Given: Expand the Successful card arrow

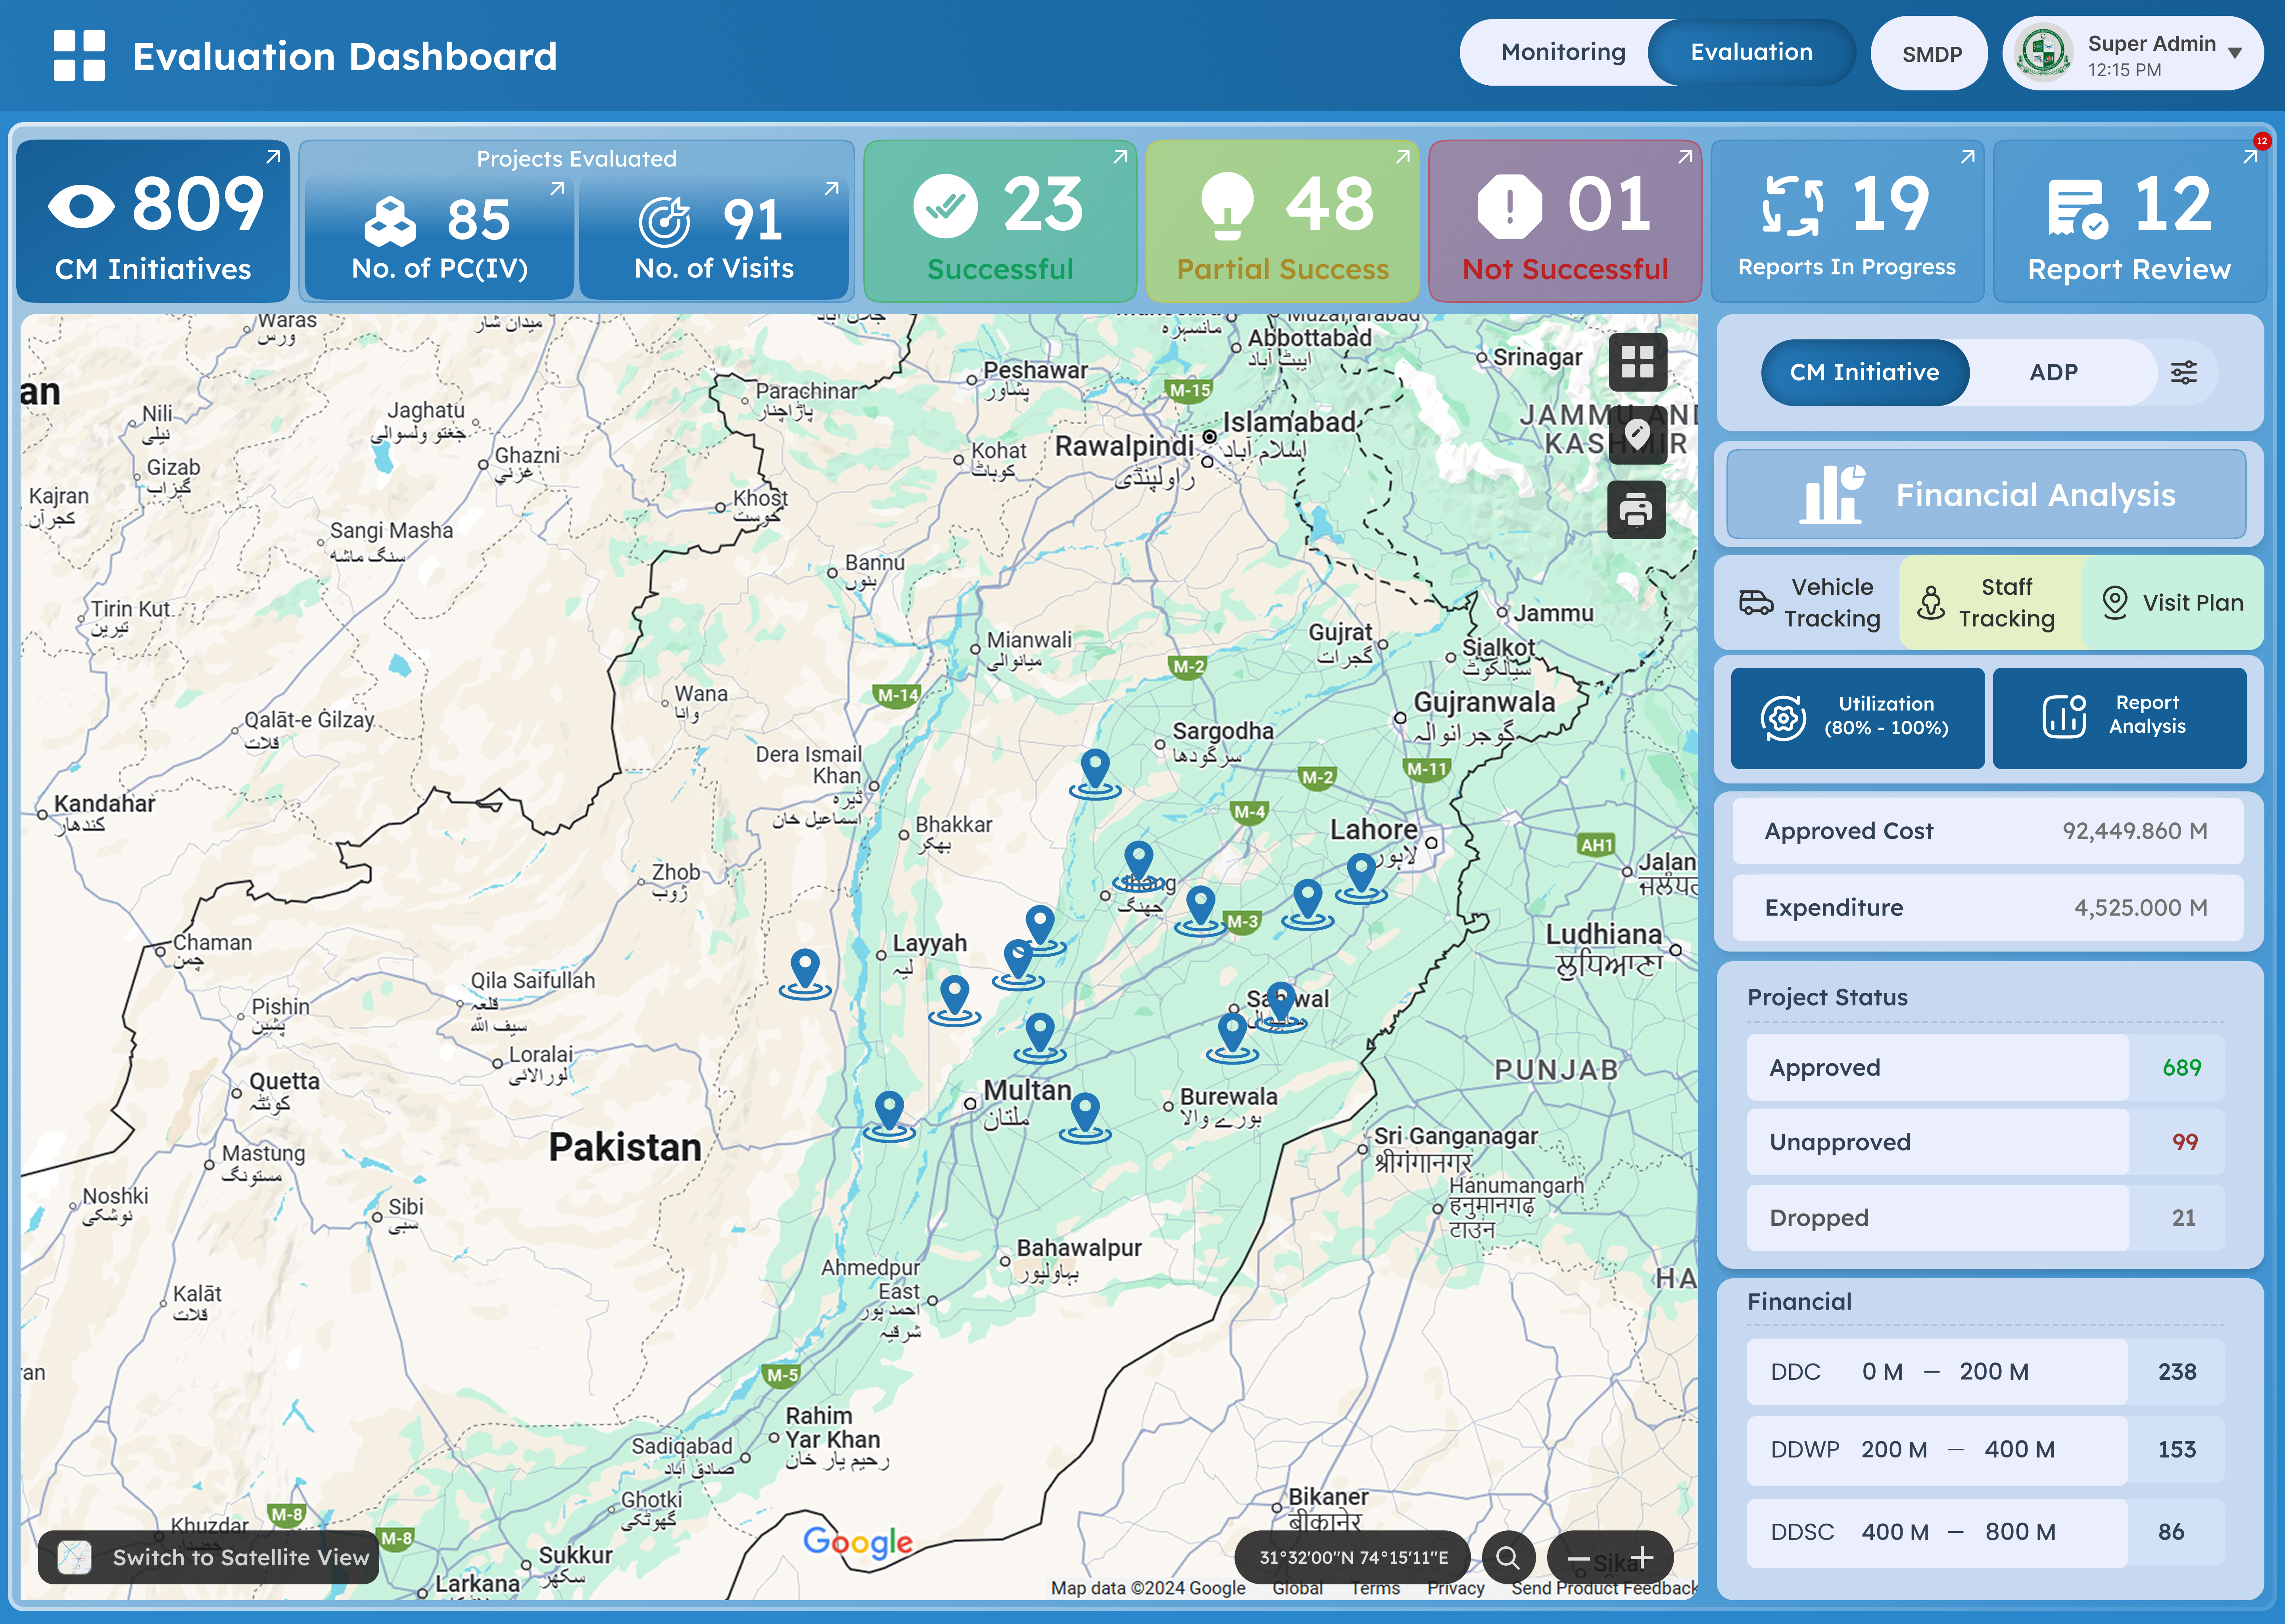Looking at the screenshot, I should (1121, 157).
